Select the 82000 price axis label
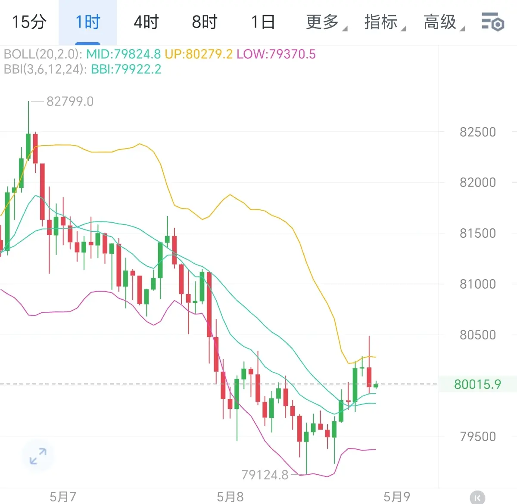 [x=478, y=182]
